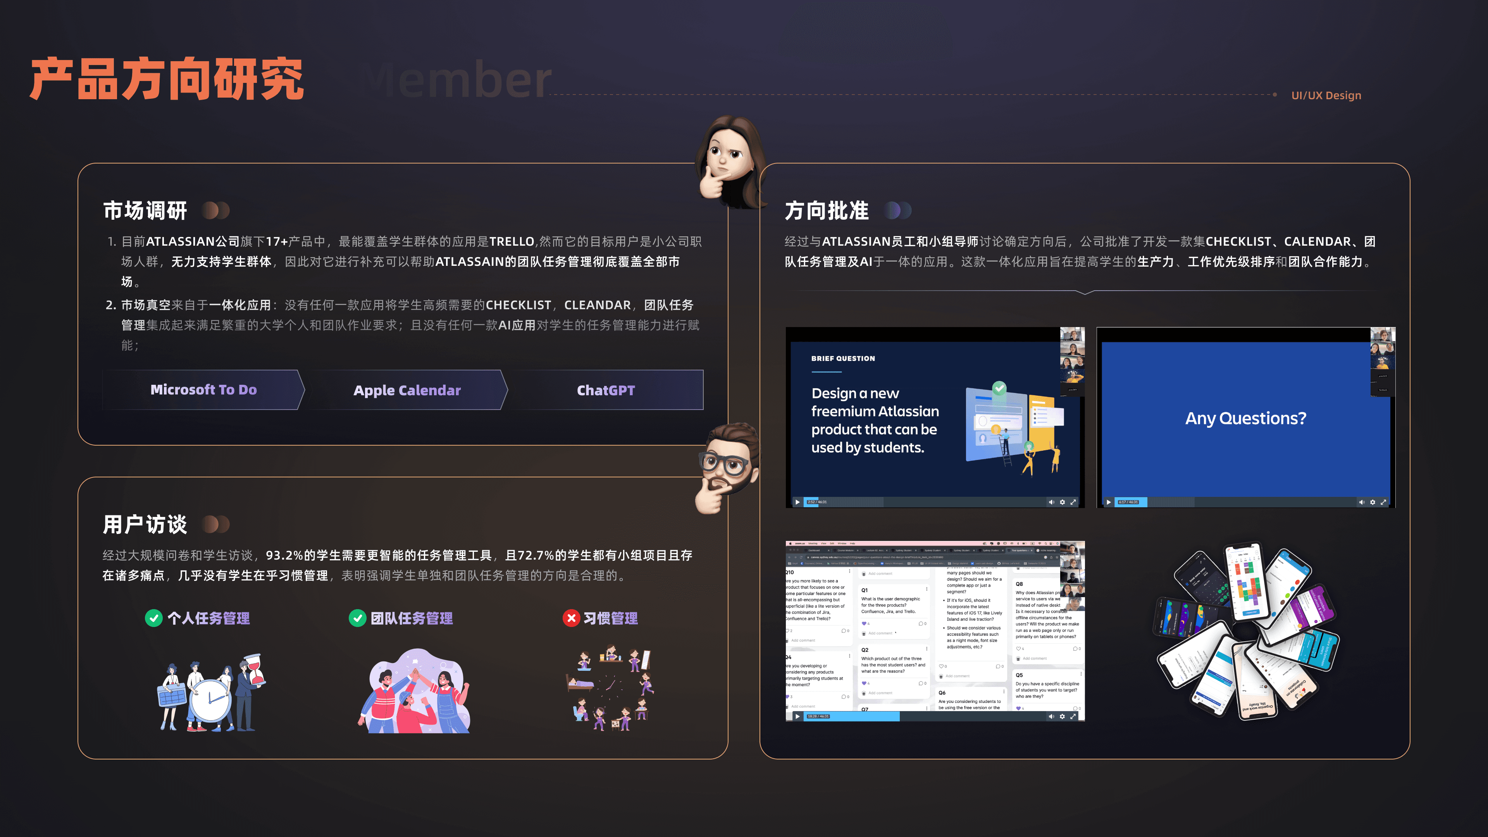Screen dimensions: 1488x837
Task: Play the Any Questions? video
Action: point(1108,502)
